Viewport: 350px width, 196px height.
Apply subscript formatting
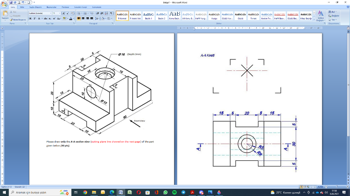click(50, 19)
